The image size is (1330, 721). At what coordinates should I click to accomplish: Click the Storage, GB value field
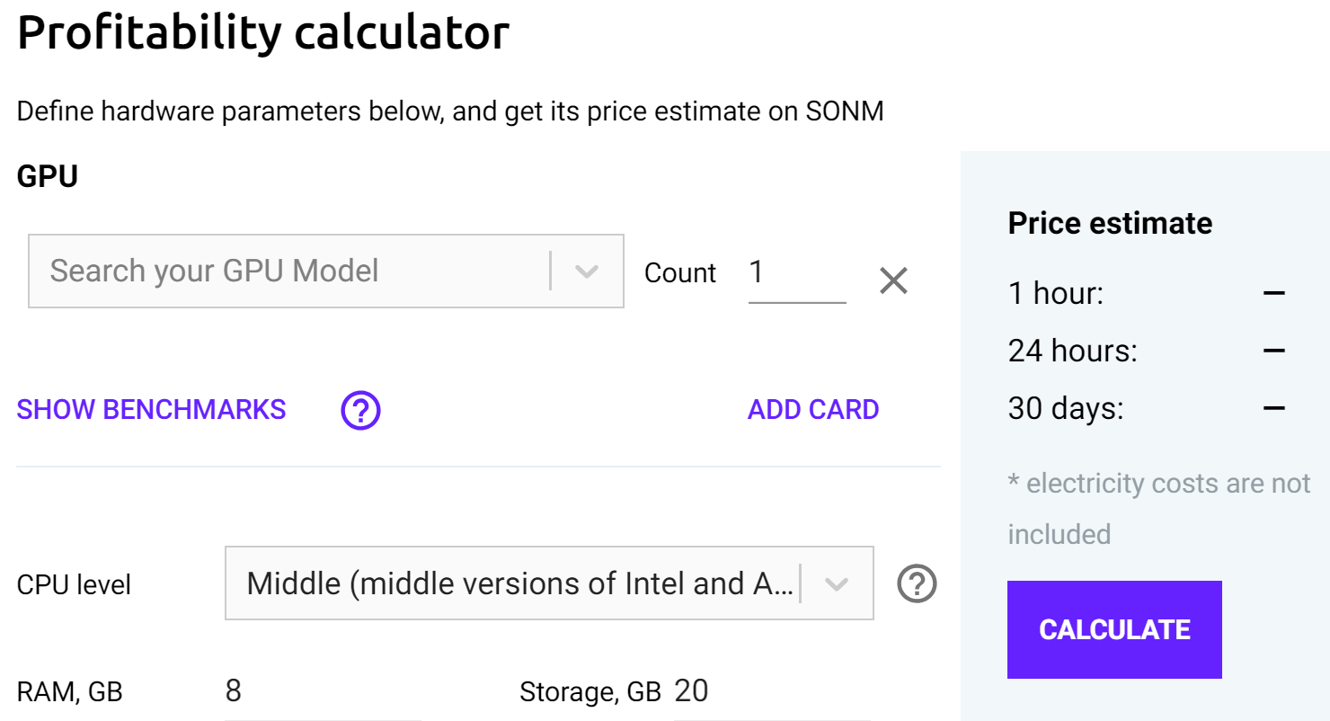click(770, 691)
